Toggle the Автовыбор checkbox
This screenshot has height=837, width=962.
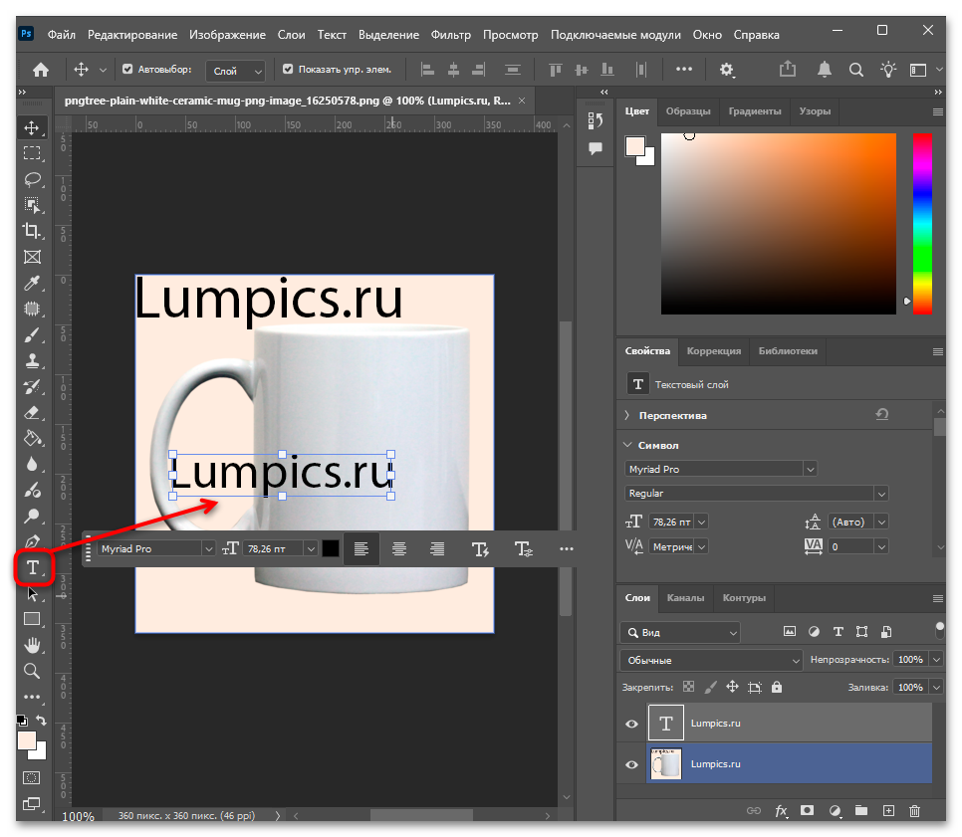[127, 70]
